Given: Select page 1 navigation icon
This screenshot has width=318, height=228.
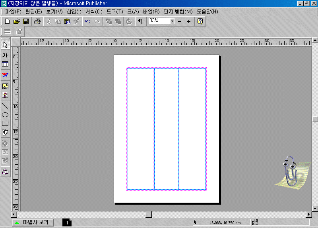Looking at the screenshot, I should click(x=67, y=222).
